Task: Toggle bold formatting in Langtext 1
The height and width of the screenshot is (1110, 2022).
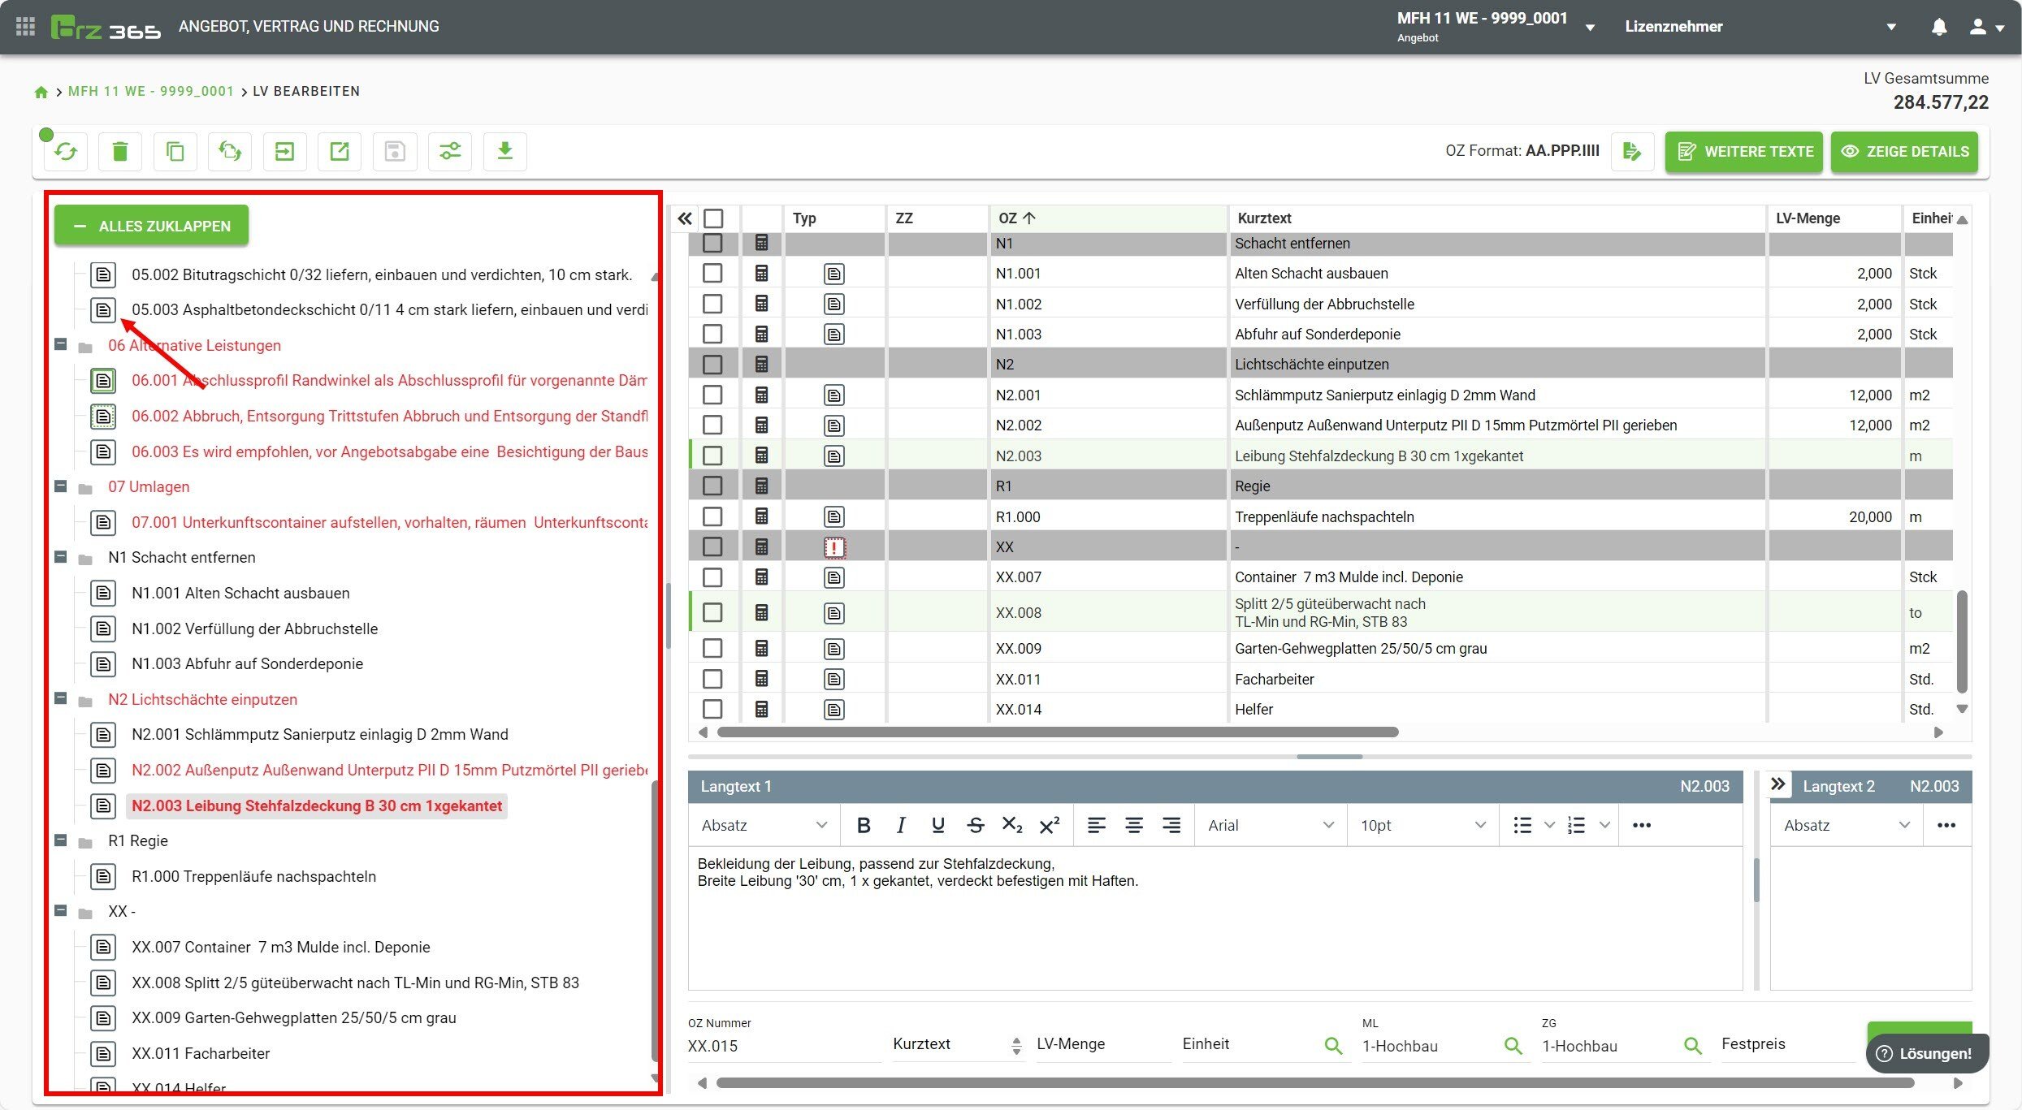Action: (x=864, y=825)
